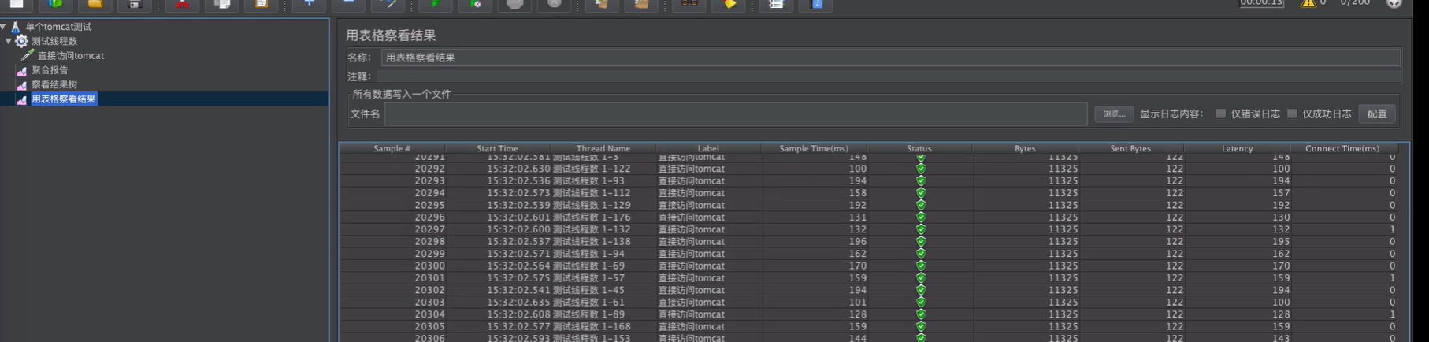
Task: Click the pipette icon of 直接访问tomcat
Action: (x=28, y=55)
